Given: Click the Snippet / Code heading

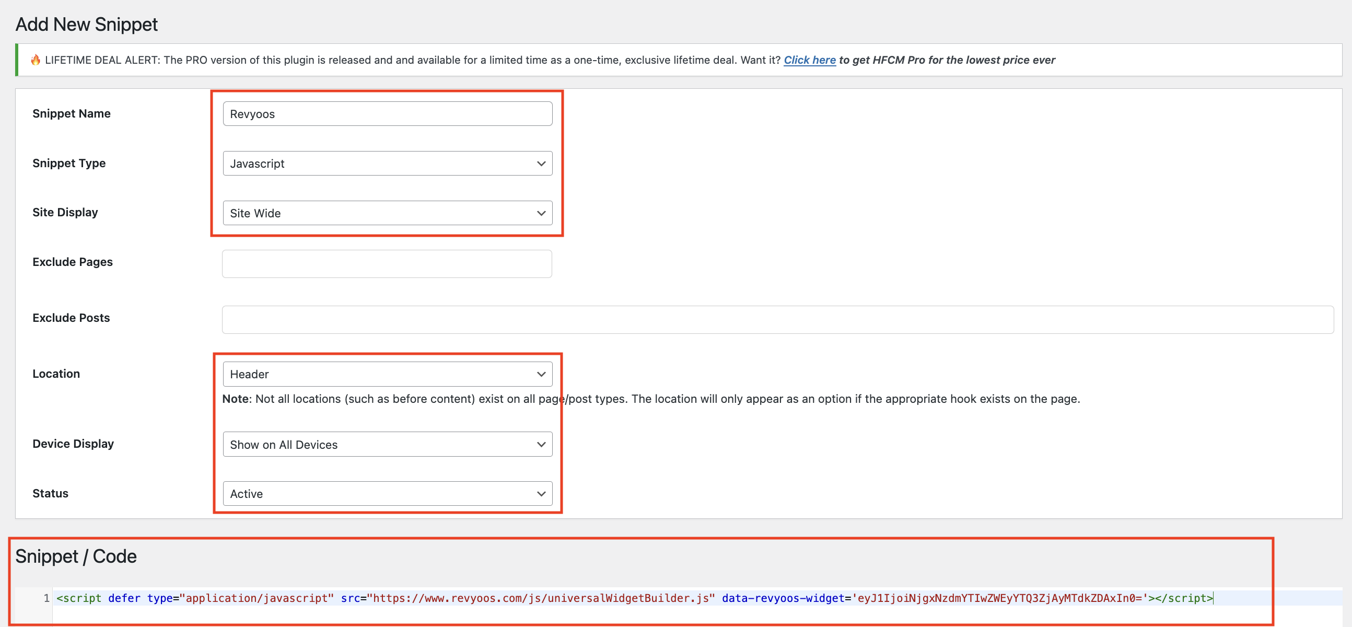Looking at the screenshot, I should coord(76,556).
